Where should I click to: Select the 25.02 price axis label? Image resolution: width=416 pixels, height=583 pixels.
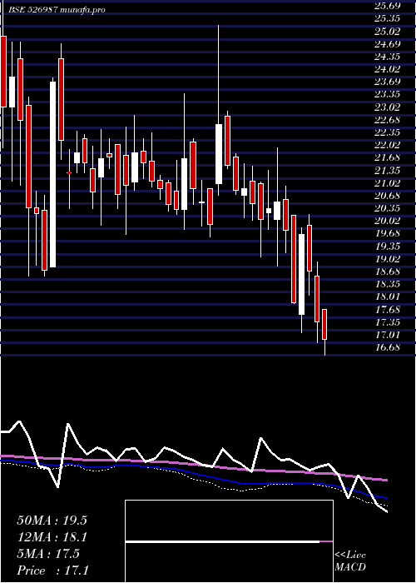387,32
